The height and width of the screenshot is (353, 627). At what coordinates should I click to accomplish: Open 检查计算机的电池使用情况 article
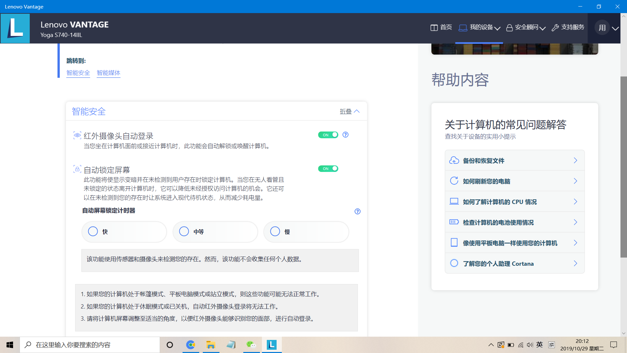515,222
